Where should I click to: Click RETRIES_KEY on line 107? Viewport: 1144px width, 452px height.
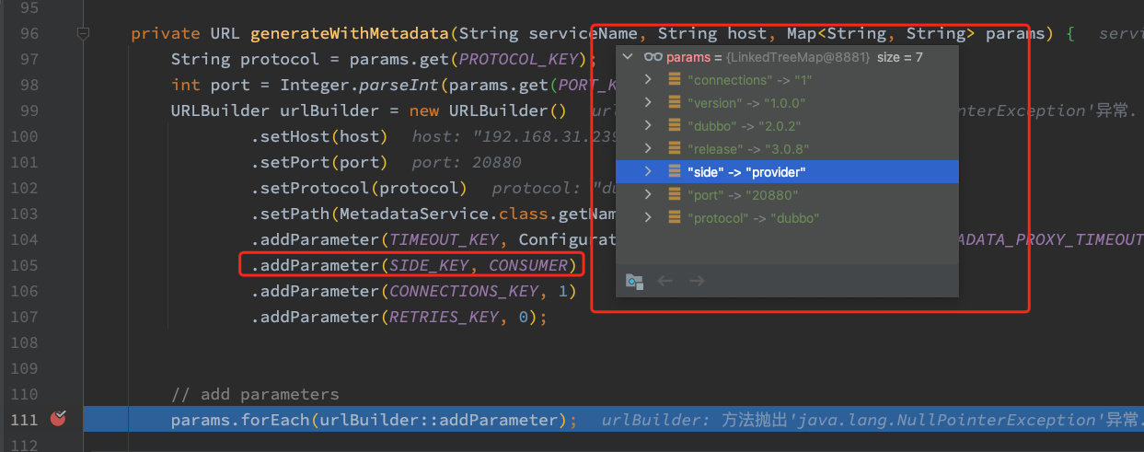[x=445, y=317]
